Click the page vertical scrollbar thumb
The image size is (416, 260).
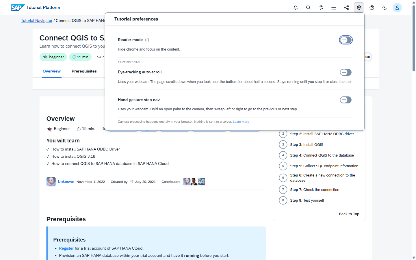[414, 38]
